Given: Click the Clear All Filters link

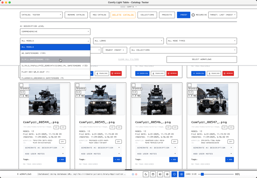Looking at the screenshot, I should [x=128, y=59].
